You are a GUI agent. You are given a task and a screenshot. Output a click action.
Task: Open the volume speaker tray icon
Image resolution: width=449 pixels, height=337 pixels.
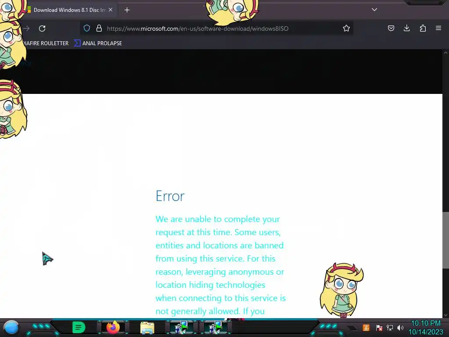(400, 327)
